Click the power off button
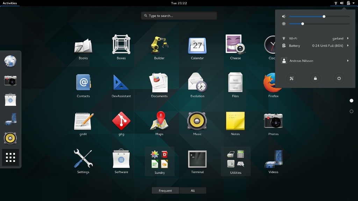This screenshot has width=358, height=201. click(x=339, y=79)
